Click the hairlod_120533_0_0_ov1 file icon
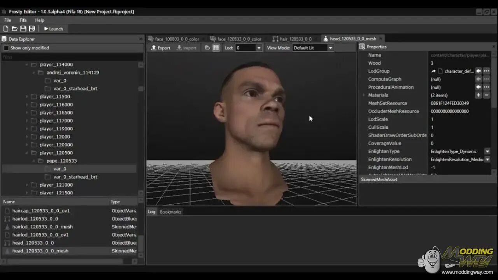Viewport: 498px width, 280px height. (x=7, y=235)
